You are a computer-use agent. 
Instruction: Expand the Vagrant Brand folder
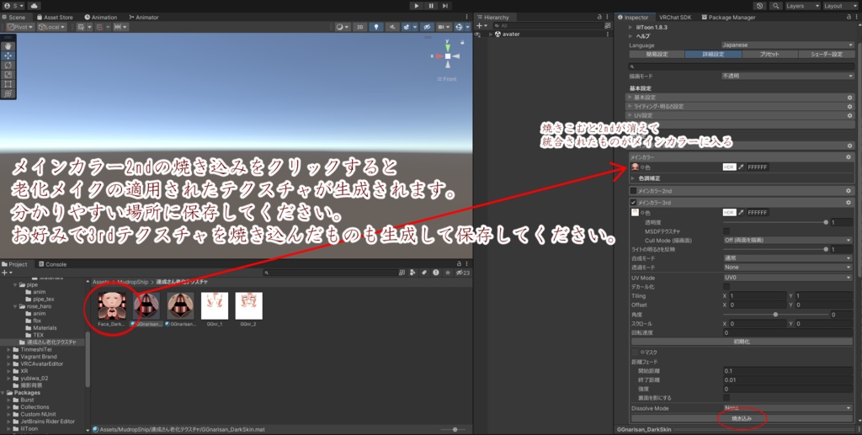coord(8,357)
